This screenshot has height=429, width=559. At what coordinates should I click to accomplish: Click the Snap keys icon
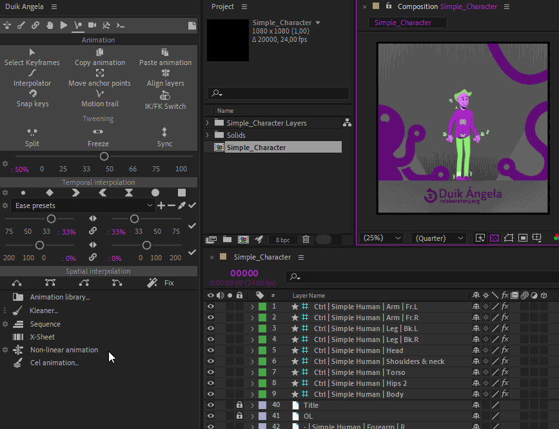(x=32, y=94)
